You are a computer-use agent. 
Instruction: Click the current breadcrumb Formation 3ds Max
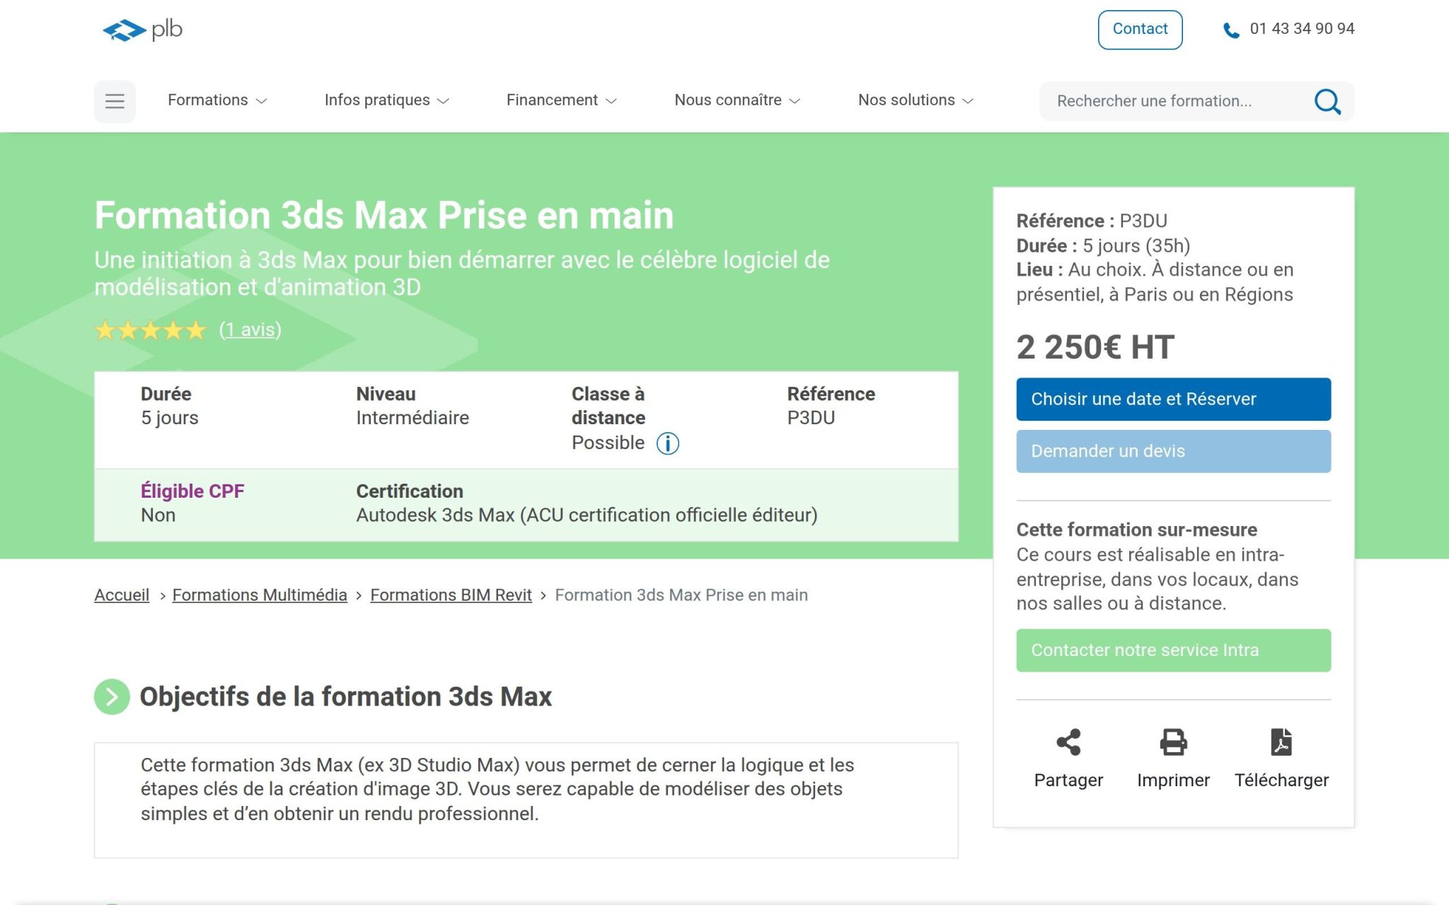coord(681,595)
